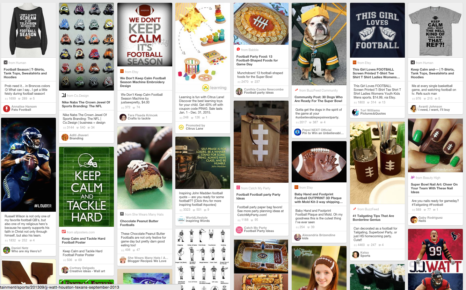
Task: Open the 'from Babble' source link
Action: tap(248, 50)
